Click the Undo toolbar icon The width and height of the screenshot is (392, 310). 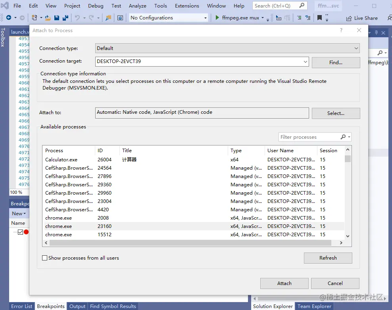click(78, 17)
